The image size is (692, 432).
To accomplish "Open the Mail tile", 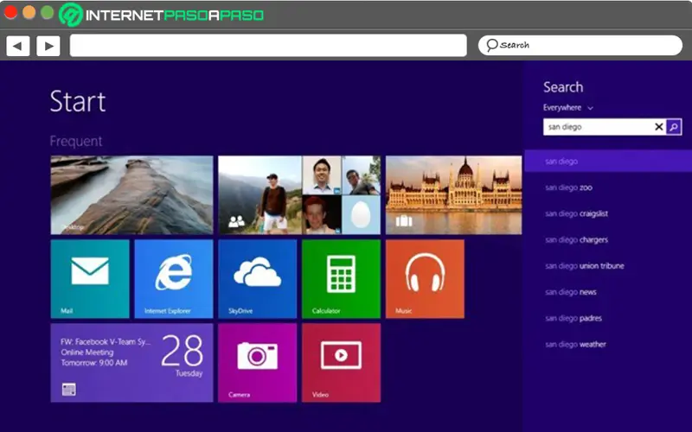I will (x=90, y=279).
